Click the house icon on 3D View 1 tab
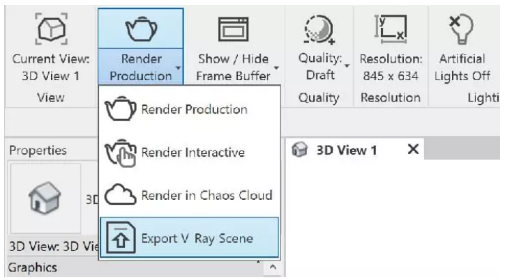 pyautogui.click(x=299, y=150)
